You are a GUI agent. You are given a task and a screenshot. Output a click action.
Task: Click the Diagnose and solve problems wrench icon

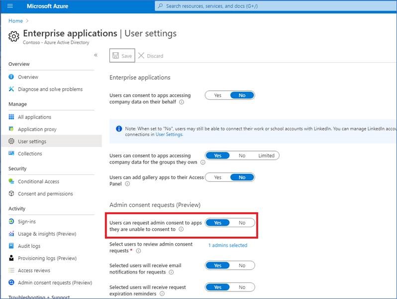point(11,89)
